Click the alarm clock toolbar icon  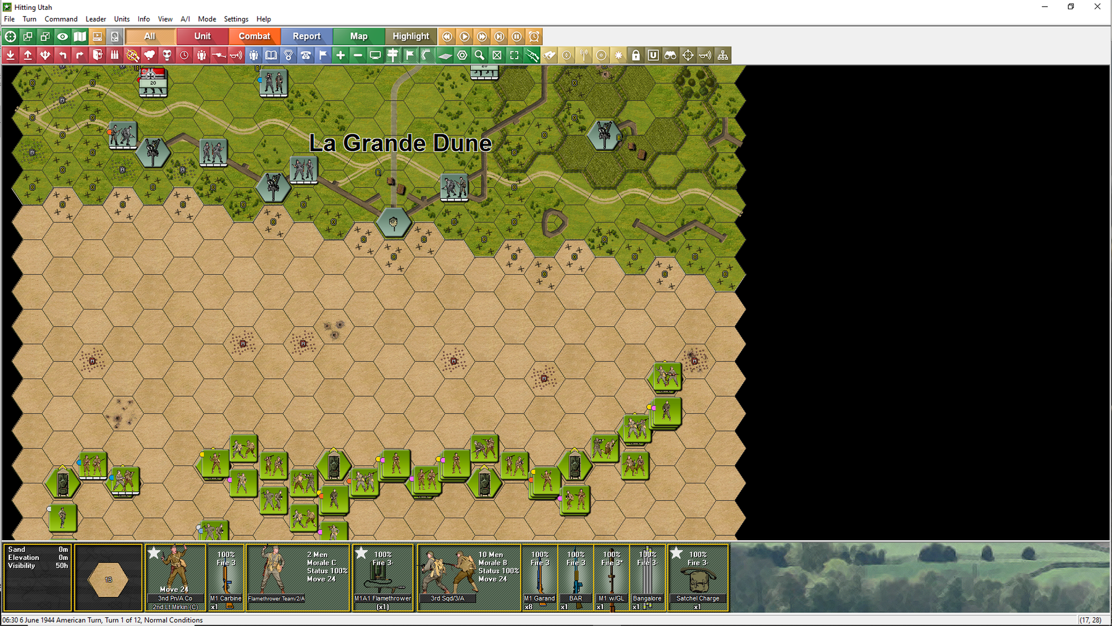[x=534, y=36]
